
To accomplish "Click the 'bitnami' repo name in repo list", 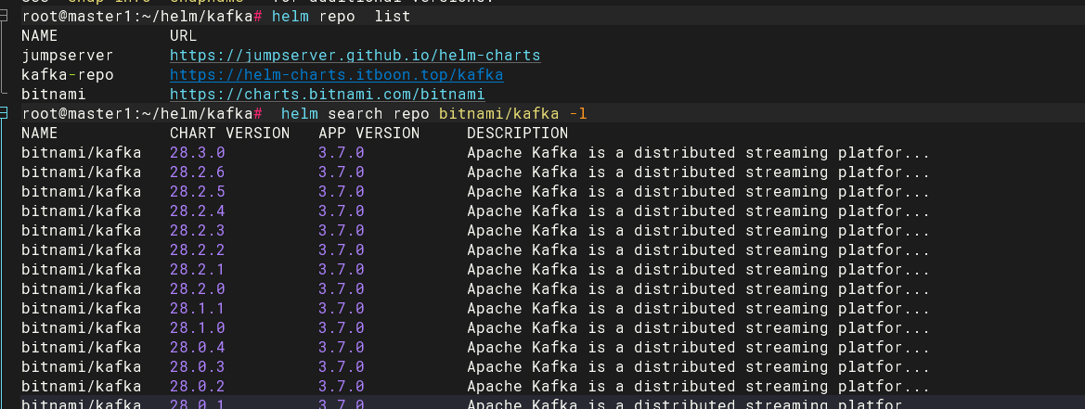I will coord(53,94).
